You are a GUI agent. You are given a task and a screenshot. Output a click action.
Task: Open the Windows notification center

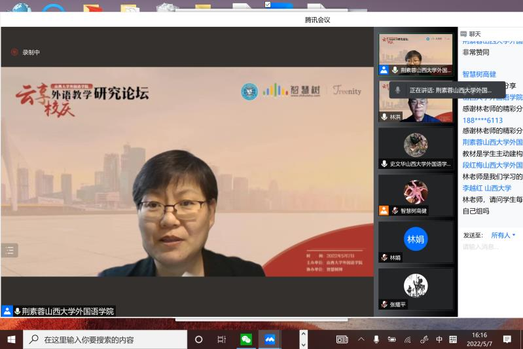tap(507, 339)
